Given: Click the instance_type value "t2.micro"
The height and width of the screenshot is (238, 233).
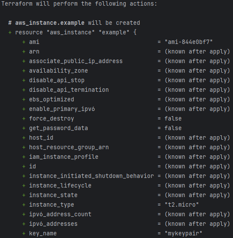Looking at the screenshot, I should (x=182, y=204).
